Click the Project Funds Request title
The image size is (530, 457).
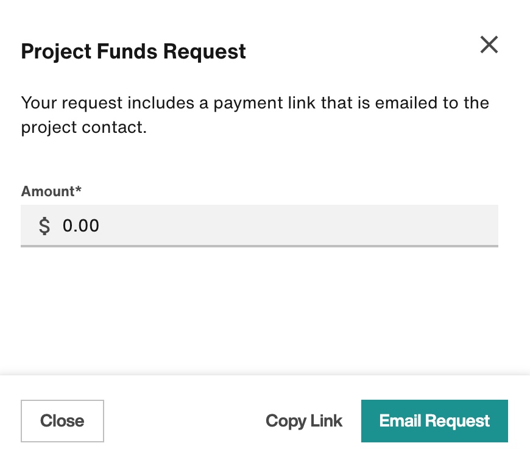[133, 51]
